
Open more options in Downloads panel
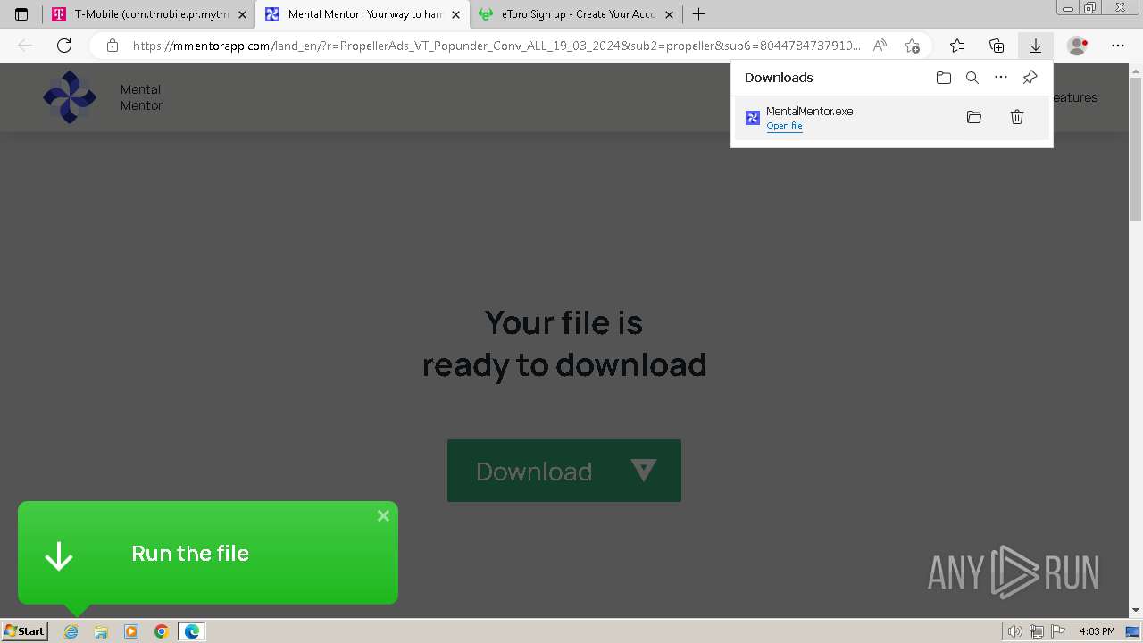1001,78
